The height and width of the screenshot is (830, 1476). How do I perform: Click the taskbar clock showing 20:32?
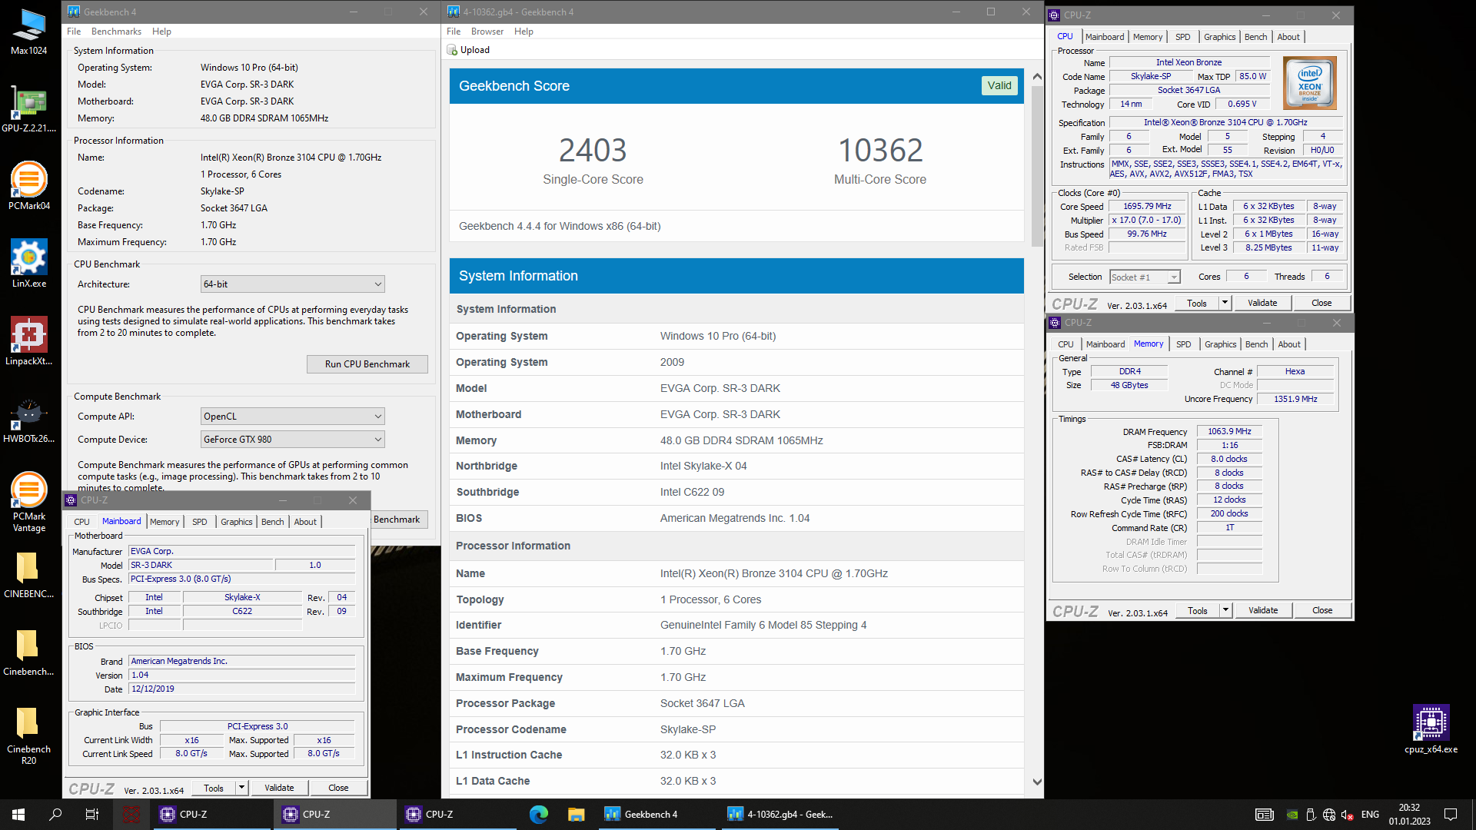coord(1409,815)
